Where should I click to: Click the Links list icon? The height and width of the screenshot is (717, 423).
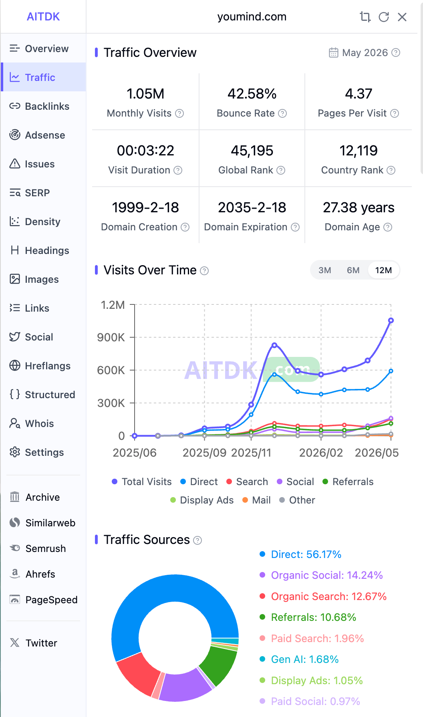(x=15, y=308)
